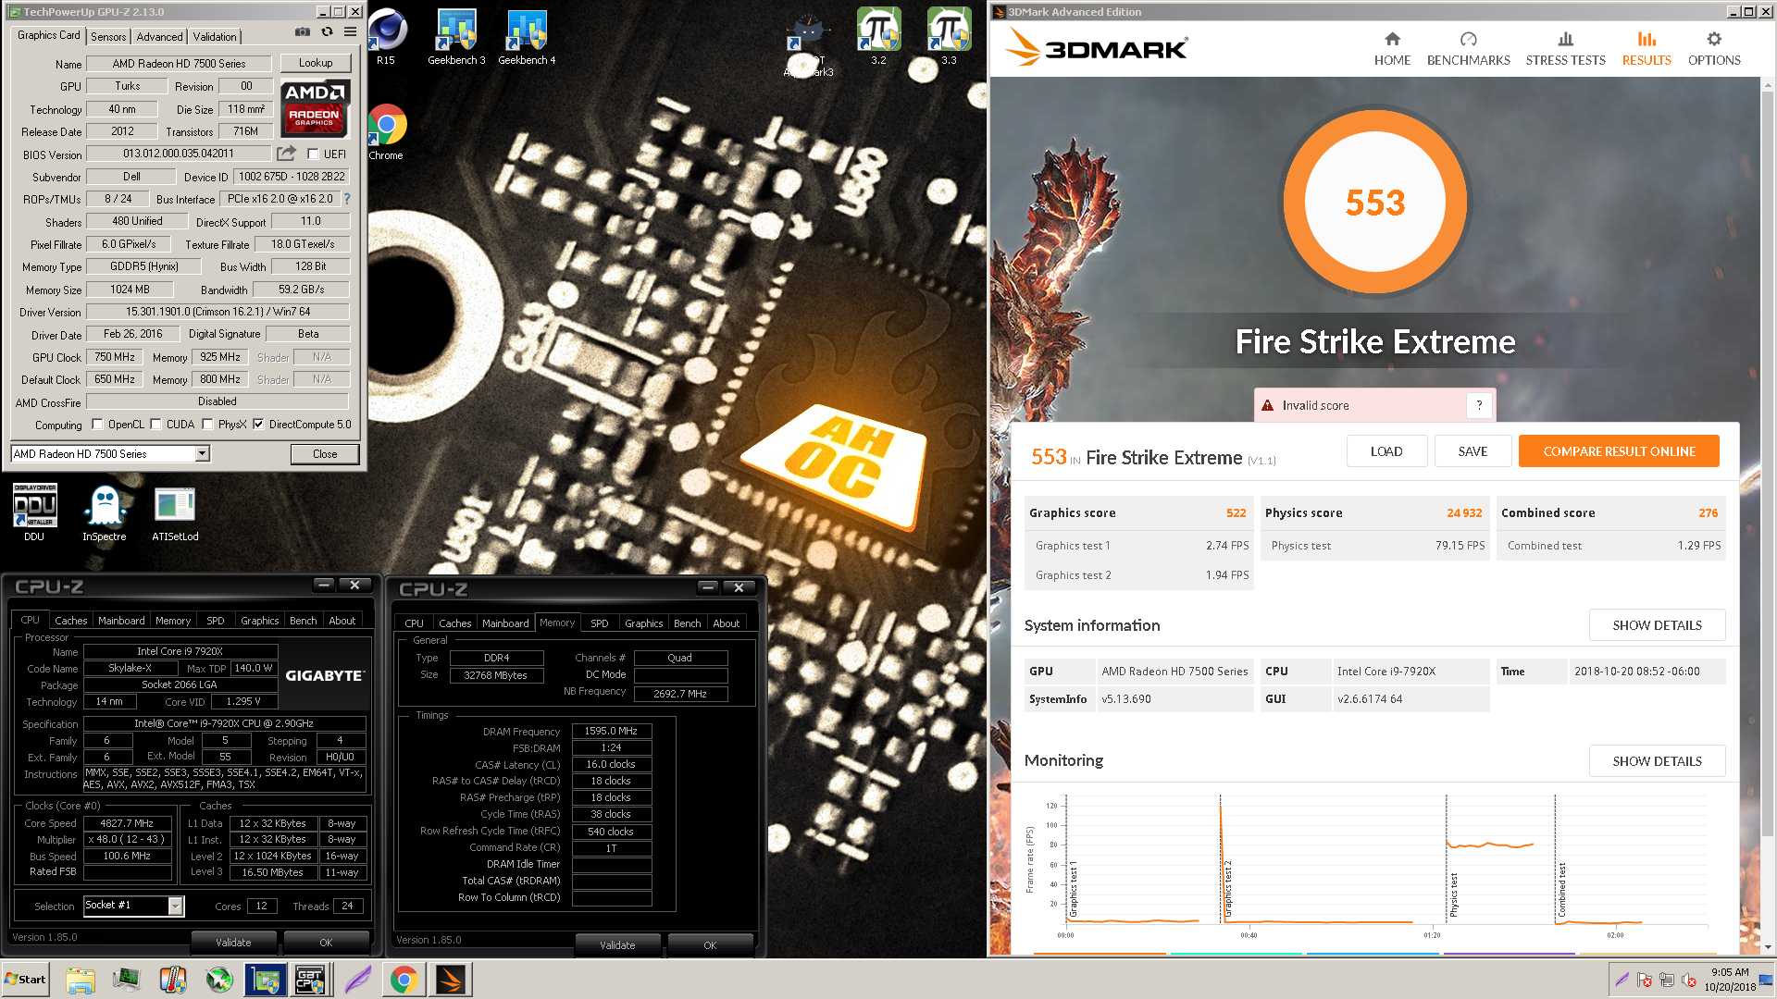Screen dimensions: 1777x999
Task: Click the Core Speed value 4827.7 MHz
Action: tap(127, 823)
